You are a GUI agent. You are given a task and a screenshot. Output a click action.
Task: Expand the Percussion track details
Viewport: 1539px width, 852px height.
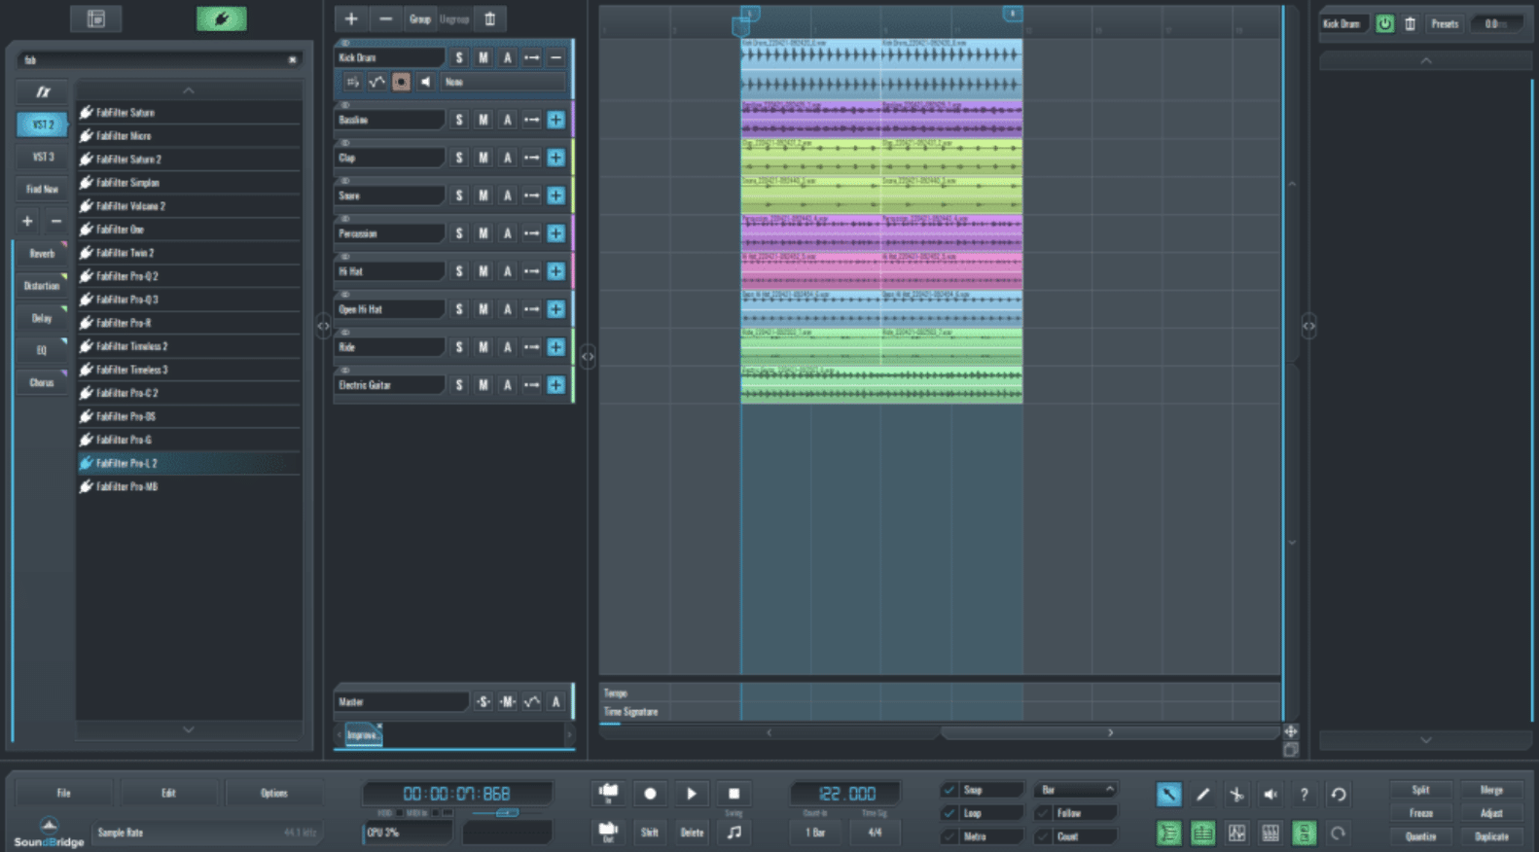tap(555, 233)
